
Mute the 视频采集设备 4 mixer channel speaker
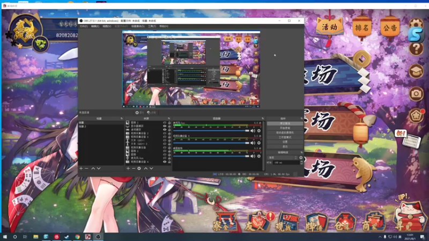point(253,143)
